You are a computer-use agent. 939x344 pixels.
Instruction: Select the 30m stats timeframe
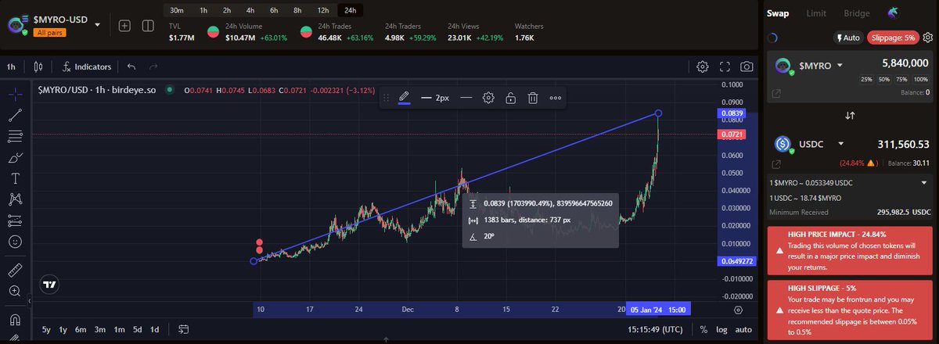pyautogui.click(x=177, y=10)
